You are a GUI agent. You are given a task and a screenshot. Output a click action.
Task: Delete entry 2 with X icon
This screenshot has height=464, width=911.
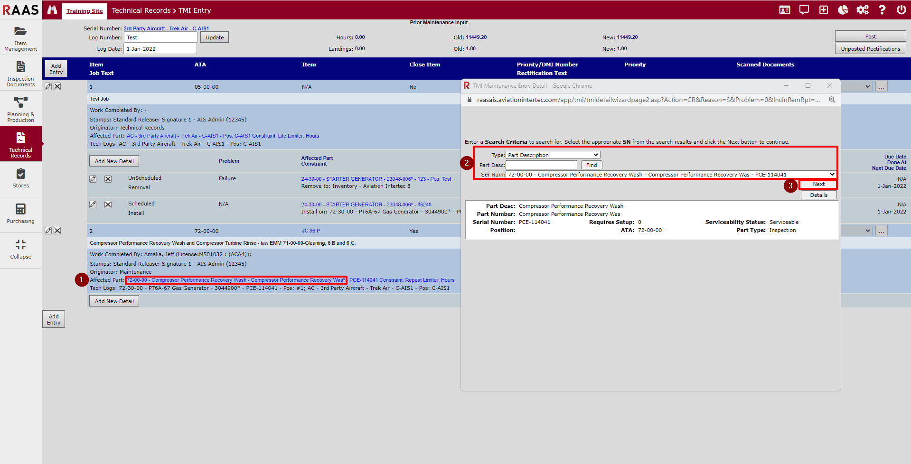point(57,231)
